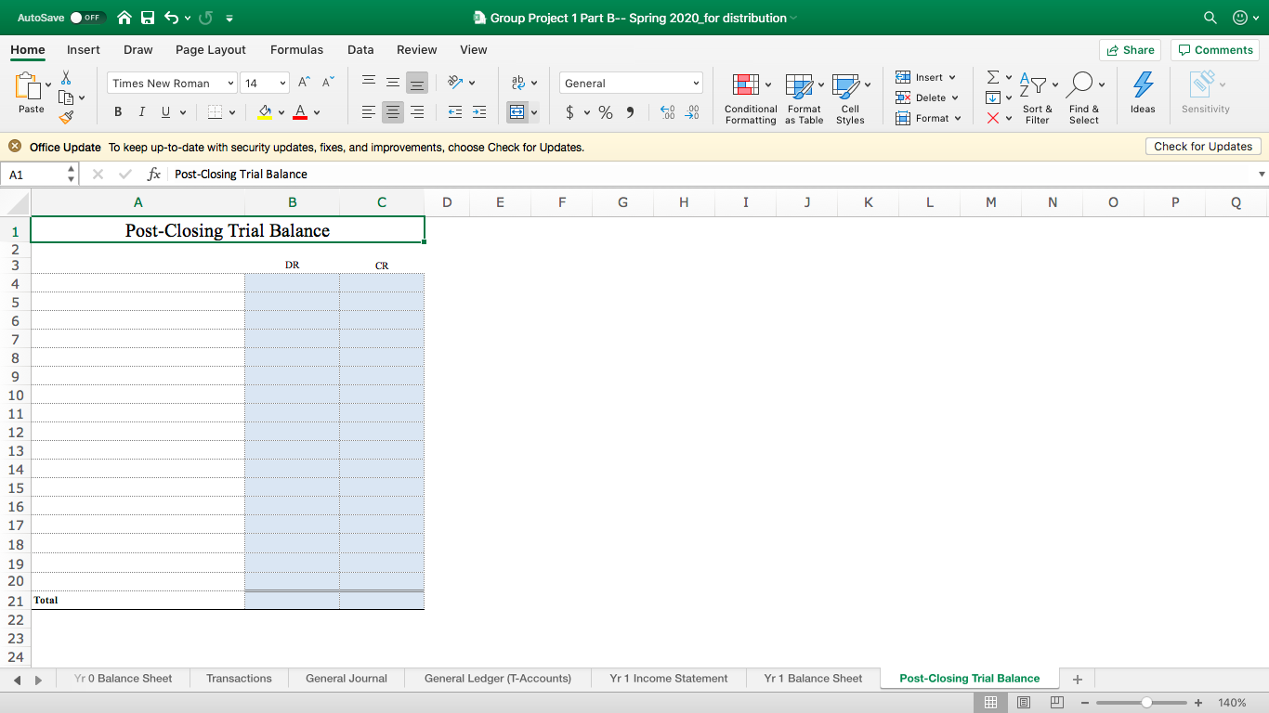Adjust the zoom slider at bottom right

click(x=1145, y=702)
